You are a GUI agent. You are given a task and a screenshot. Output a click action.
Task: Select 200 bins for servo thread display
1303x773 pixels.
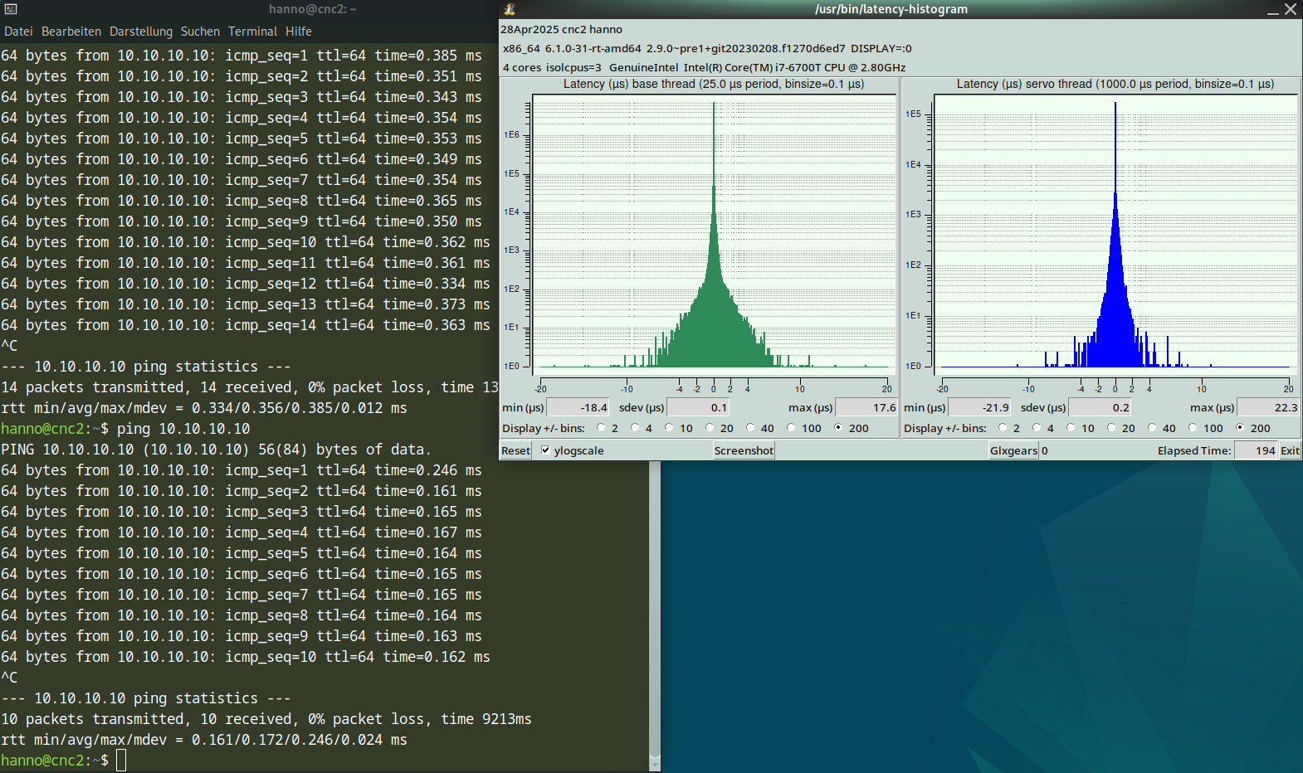(1240, 428)
